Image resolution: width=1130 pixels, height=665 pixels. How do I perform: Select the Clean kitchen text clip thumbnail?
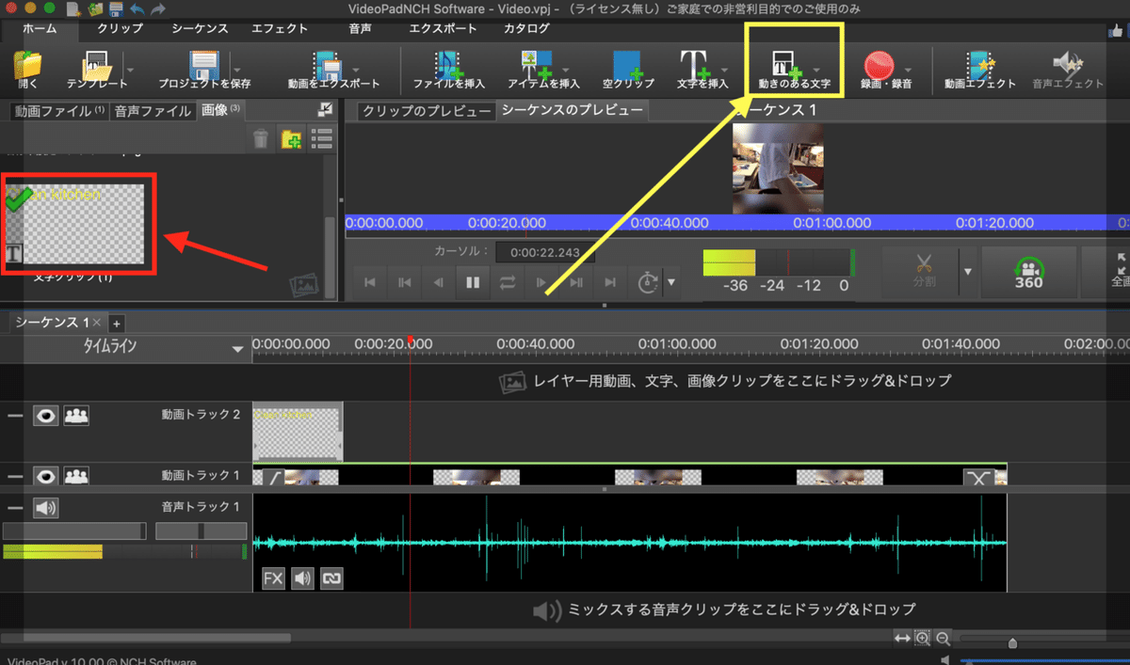click(x=75, y=224)
